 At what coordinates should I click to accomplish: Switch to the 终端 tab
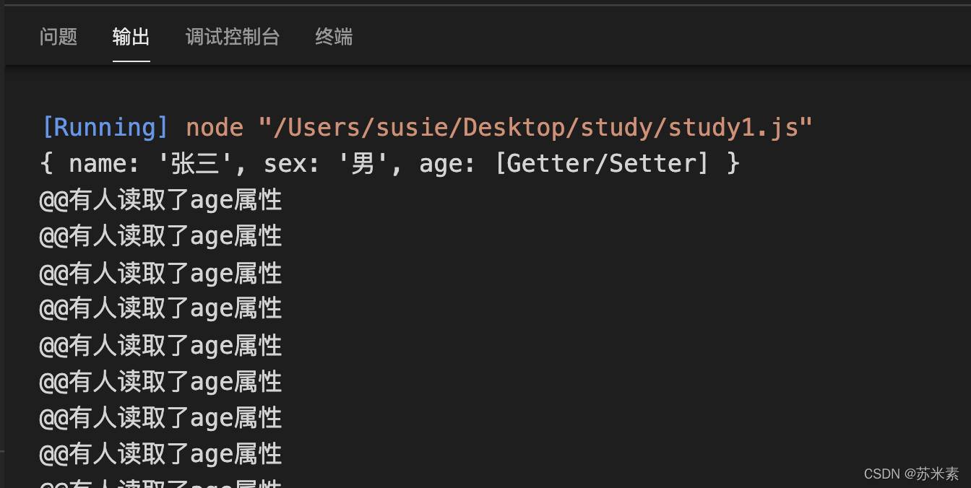[334, 37]
